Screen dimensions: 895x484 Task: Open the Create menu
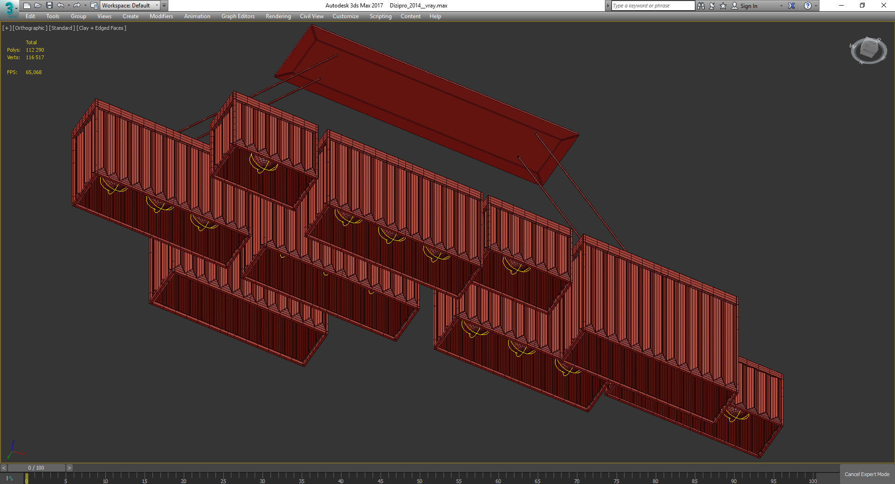(131, 16)
